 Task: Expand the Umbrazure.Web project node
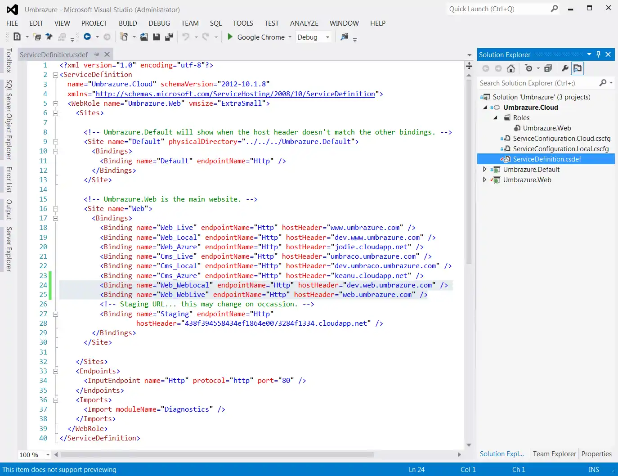485,180
